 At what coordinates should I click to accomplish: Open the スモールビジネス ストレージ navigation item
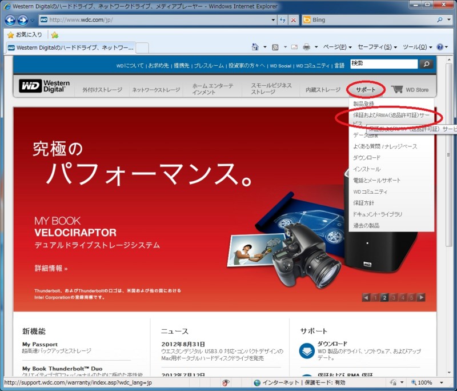[x=271, y=89]
